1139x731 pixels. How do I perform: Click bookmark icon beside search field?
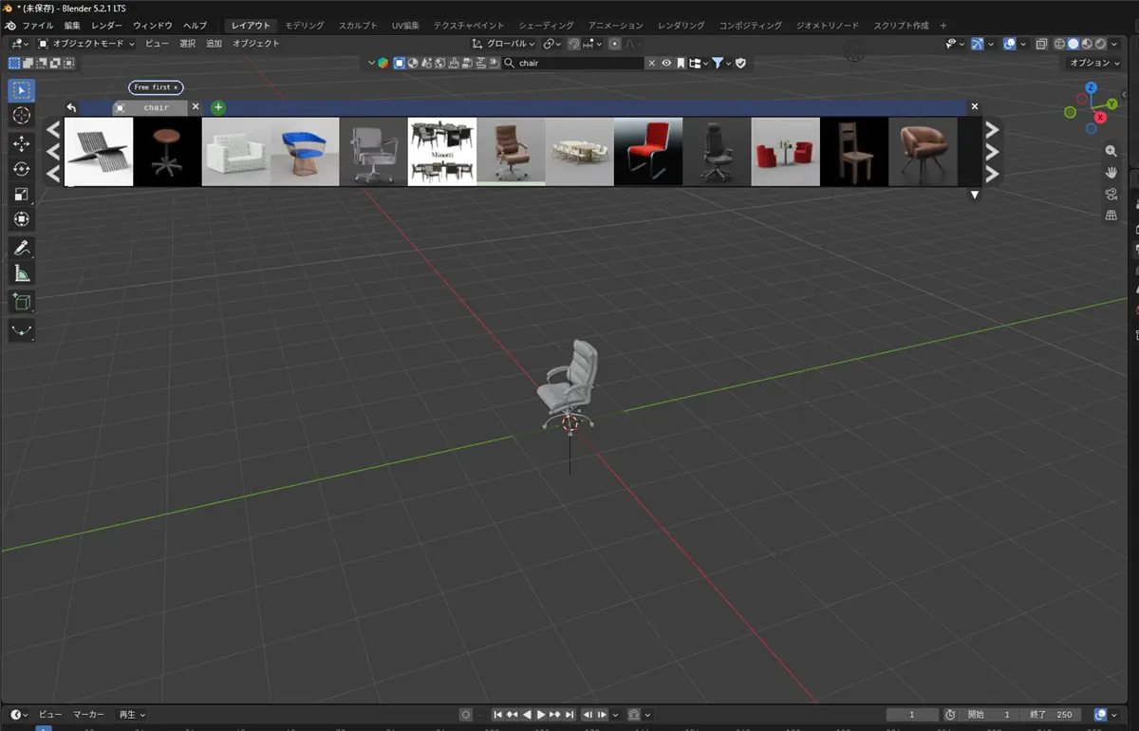tap(681, 64)
